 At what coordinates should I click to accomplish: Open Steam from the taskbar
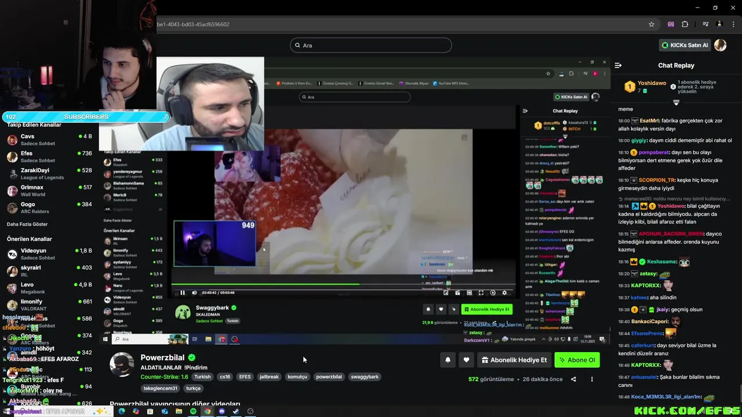tap(236, 411)
